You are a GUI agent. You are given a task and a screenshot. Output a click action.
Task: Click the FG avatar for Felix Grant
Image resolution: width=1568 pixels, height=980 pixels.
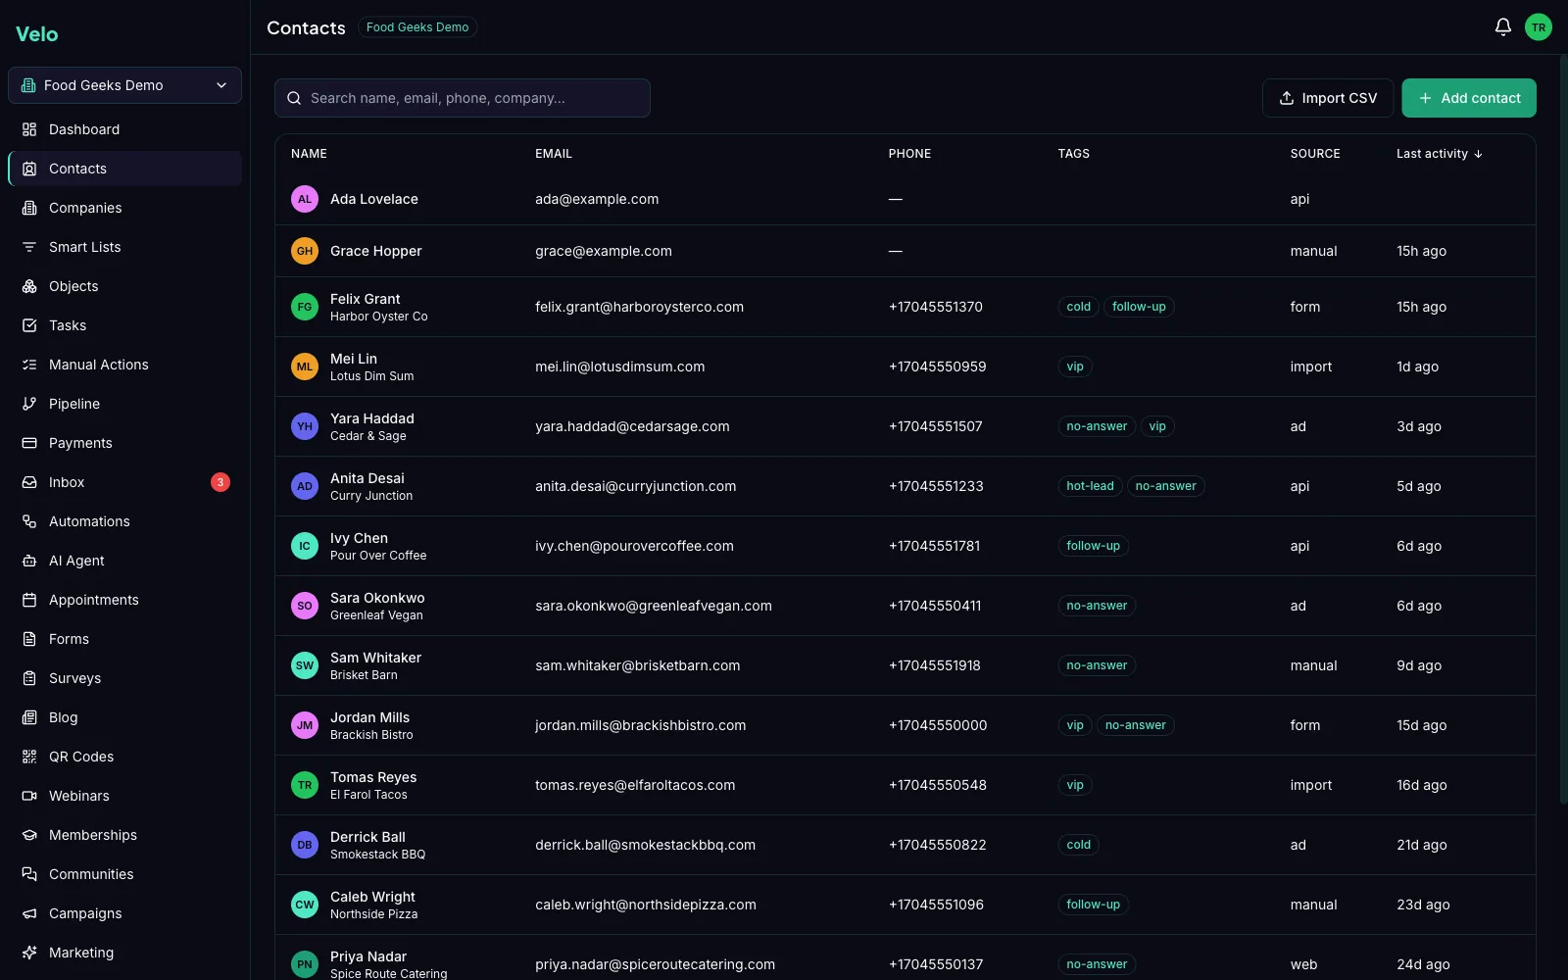pos(305,307)
